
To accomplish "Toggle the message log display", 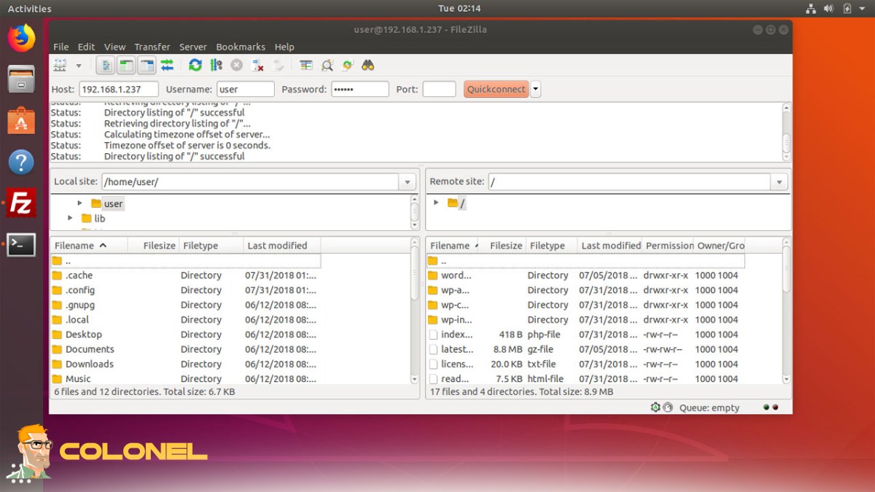I will pyautogui.click(x=105, y=65).
